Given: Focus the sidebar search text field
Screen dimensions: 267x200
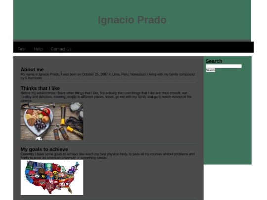Looking at the screenshot, I should click(x=223, y=66).
